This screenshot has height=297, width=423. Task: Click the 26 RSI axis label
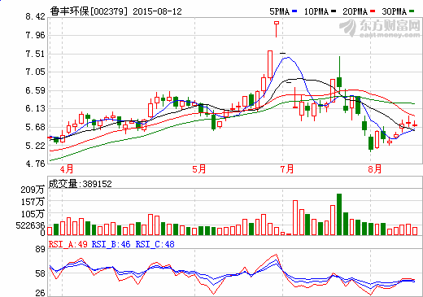click(40, 293)
